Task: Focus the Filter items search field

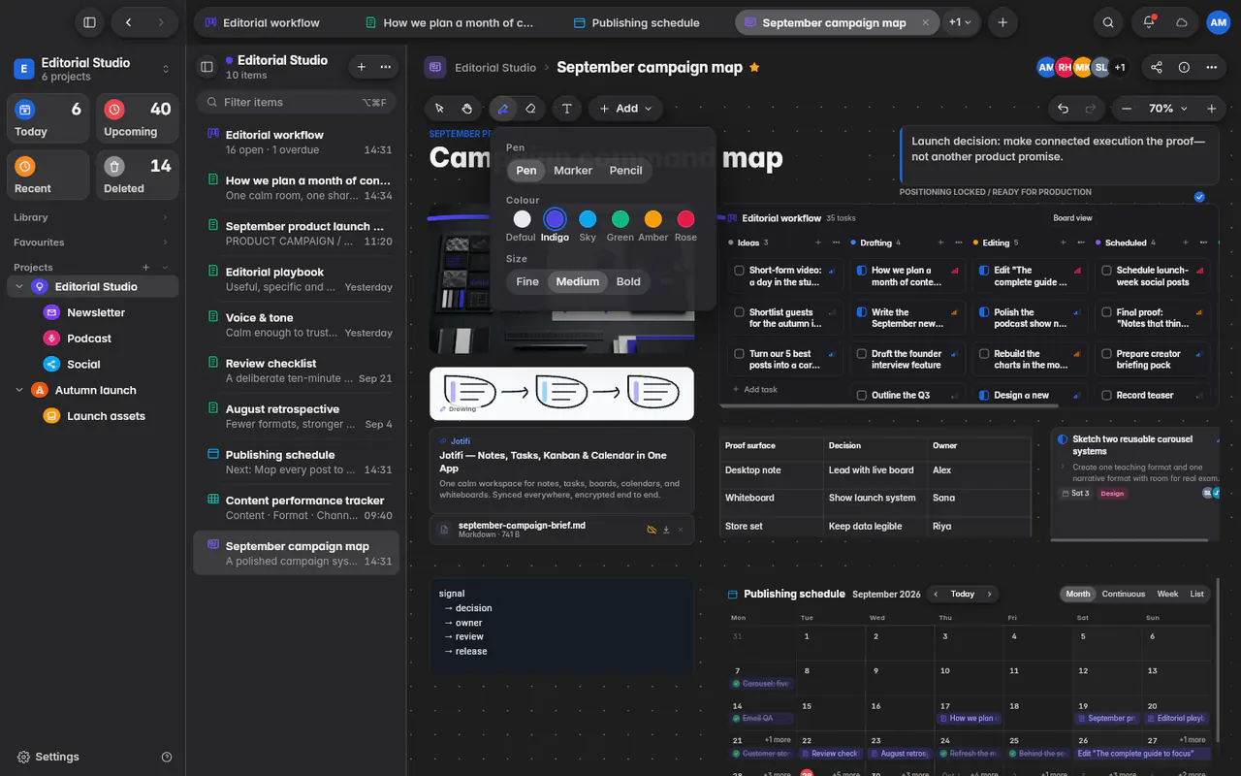Action: [x=296, y=102]
